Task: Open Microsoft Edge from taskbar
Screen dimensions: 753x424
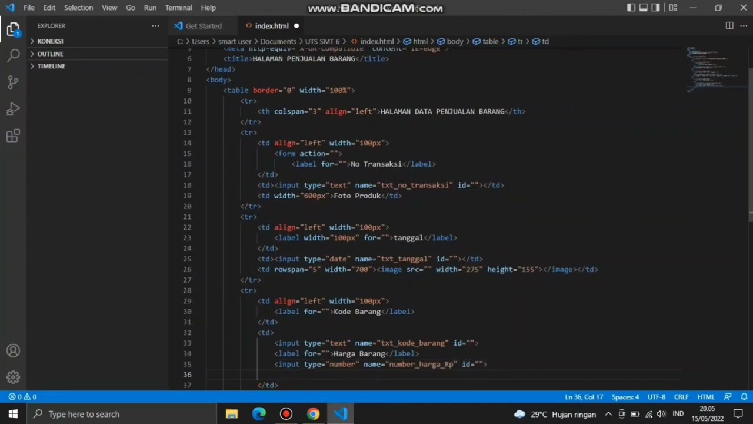Action: [x=259, y=414]
